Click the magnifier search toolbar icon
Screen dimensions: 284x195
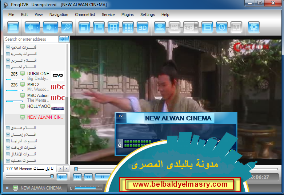(67, 27)
